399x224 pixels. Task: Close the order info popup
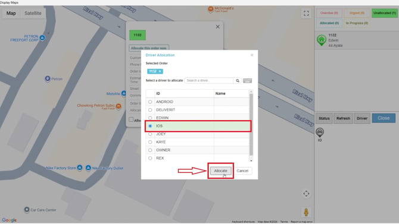click(x=217, y=27)
